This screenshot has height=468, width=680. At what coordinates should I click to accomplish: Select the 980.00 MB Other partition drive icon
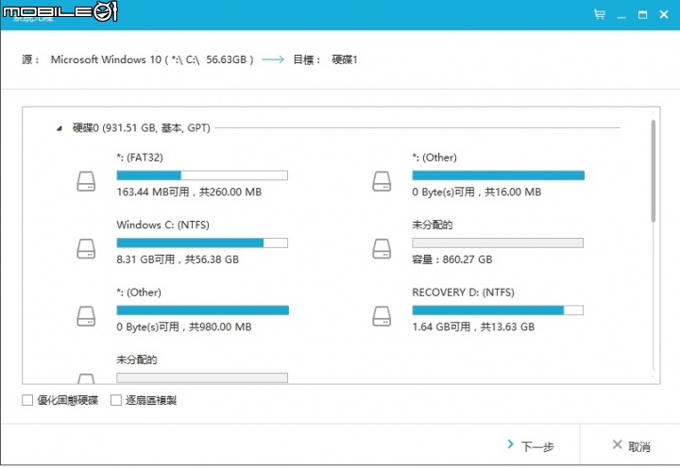(86, 316)
